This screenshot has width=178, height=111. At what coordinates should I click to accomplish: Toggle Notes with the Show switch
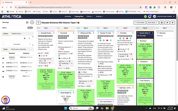pyautogui.click(x=30, y=28)
